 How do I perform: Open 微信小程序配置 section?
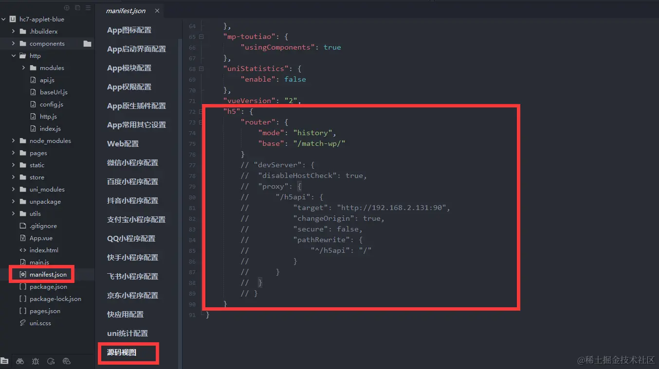click(132, 163)
